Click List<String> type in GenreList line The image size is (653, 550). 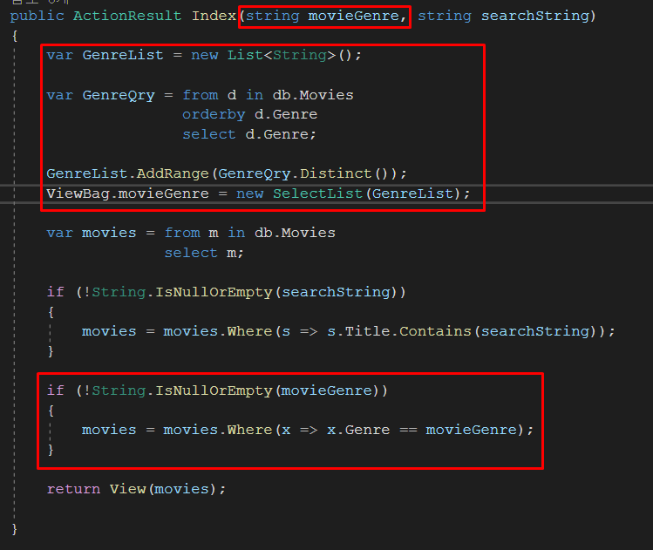click(281, 55)
